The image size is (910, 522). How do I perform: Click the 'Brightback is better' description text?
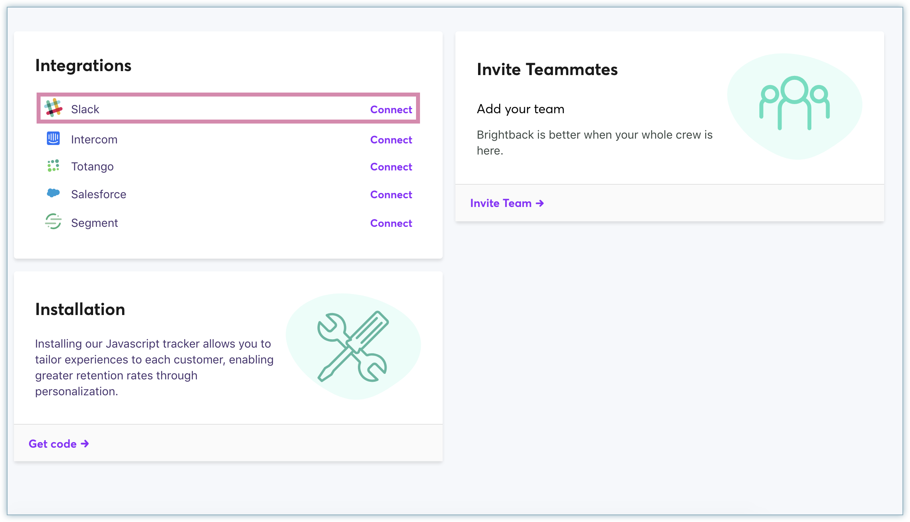tap(595, 143)
